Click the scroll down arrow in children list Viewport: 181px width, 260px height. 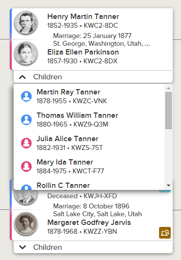click(168, 186)
